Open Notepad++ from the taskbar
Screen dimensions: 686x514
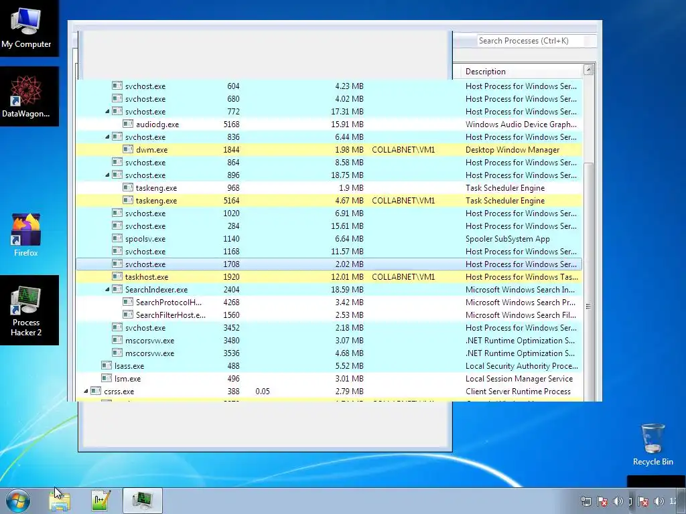100,501
